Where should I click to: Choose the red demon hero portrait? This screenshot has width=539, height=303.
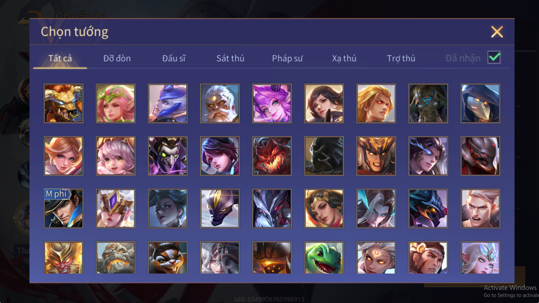[272, 156]
